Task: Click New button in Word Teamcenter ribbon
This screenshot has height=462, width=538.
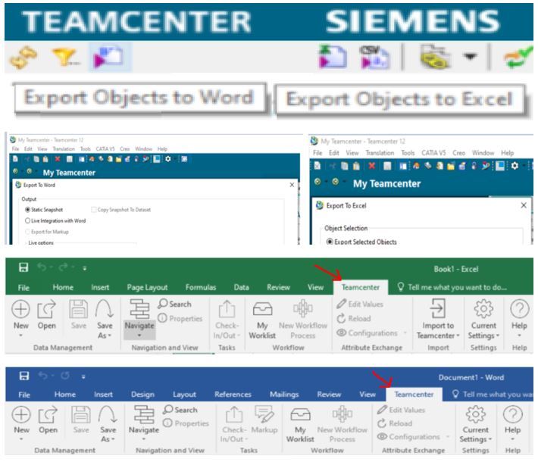Action: click(21, 423)
